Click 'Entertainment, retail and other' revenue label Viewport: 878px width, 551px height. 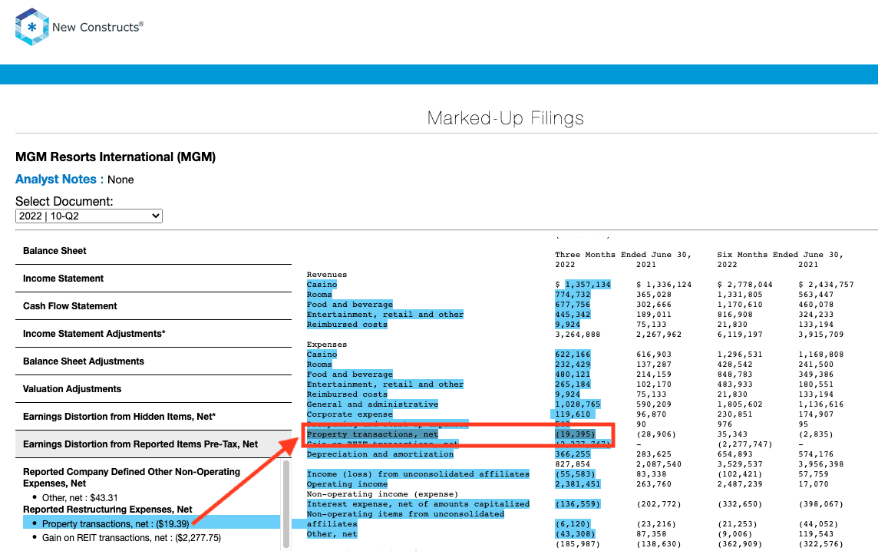[x=385, y=315]
